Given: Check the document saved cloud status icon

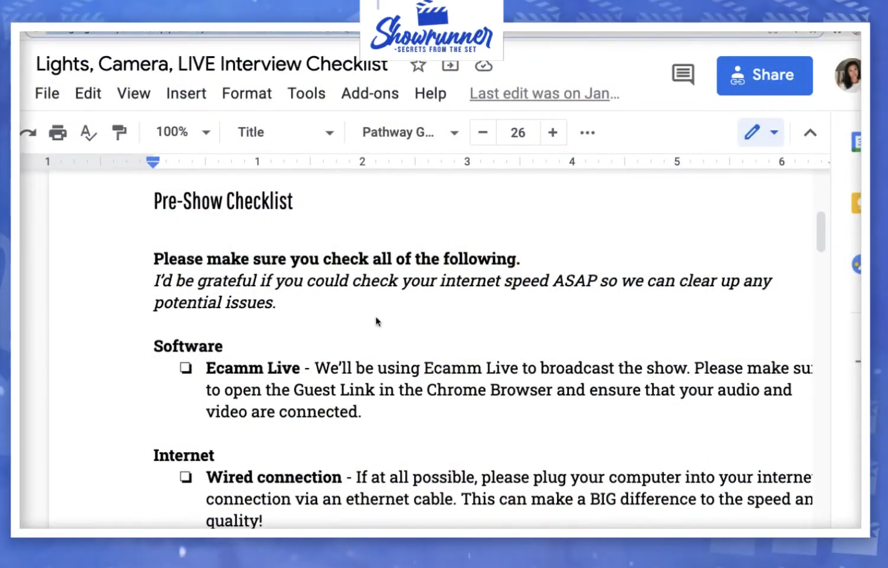Looking at the screenshot, I should (x=483, y=66).
